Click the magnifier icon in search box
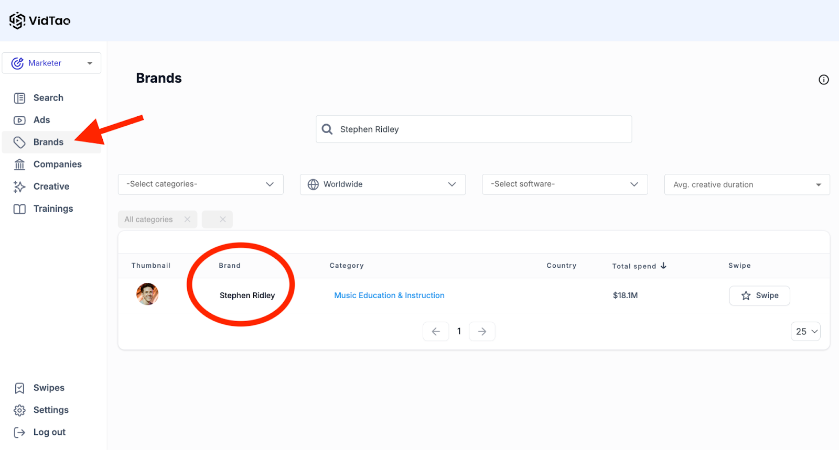The height and width of the screenshot is (450, 839). pyautogui.click(x=327, y=129)
